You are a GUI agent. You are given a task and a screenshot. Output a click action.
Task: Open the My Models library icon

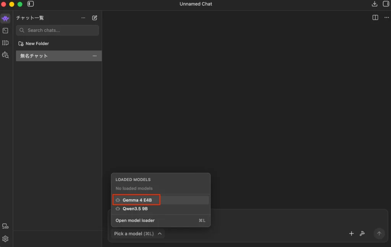coord(5,43)
